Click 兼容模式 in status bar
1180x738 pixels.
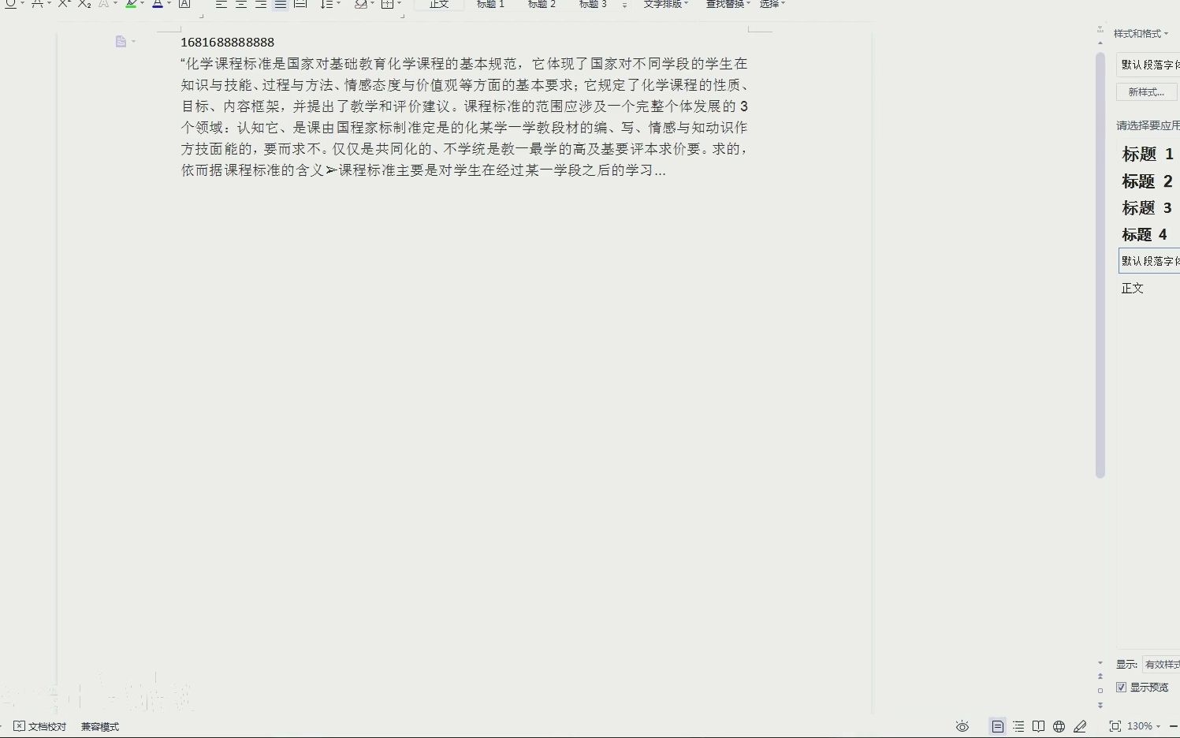(100, 726)
